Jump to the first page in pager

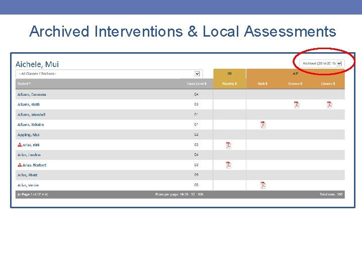coord(19,194)
